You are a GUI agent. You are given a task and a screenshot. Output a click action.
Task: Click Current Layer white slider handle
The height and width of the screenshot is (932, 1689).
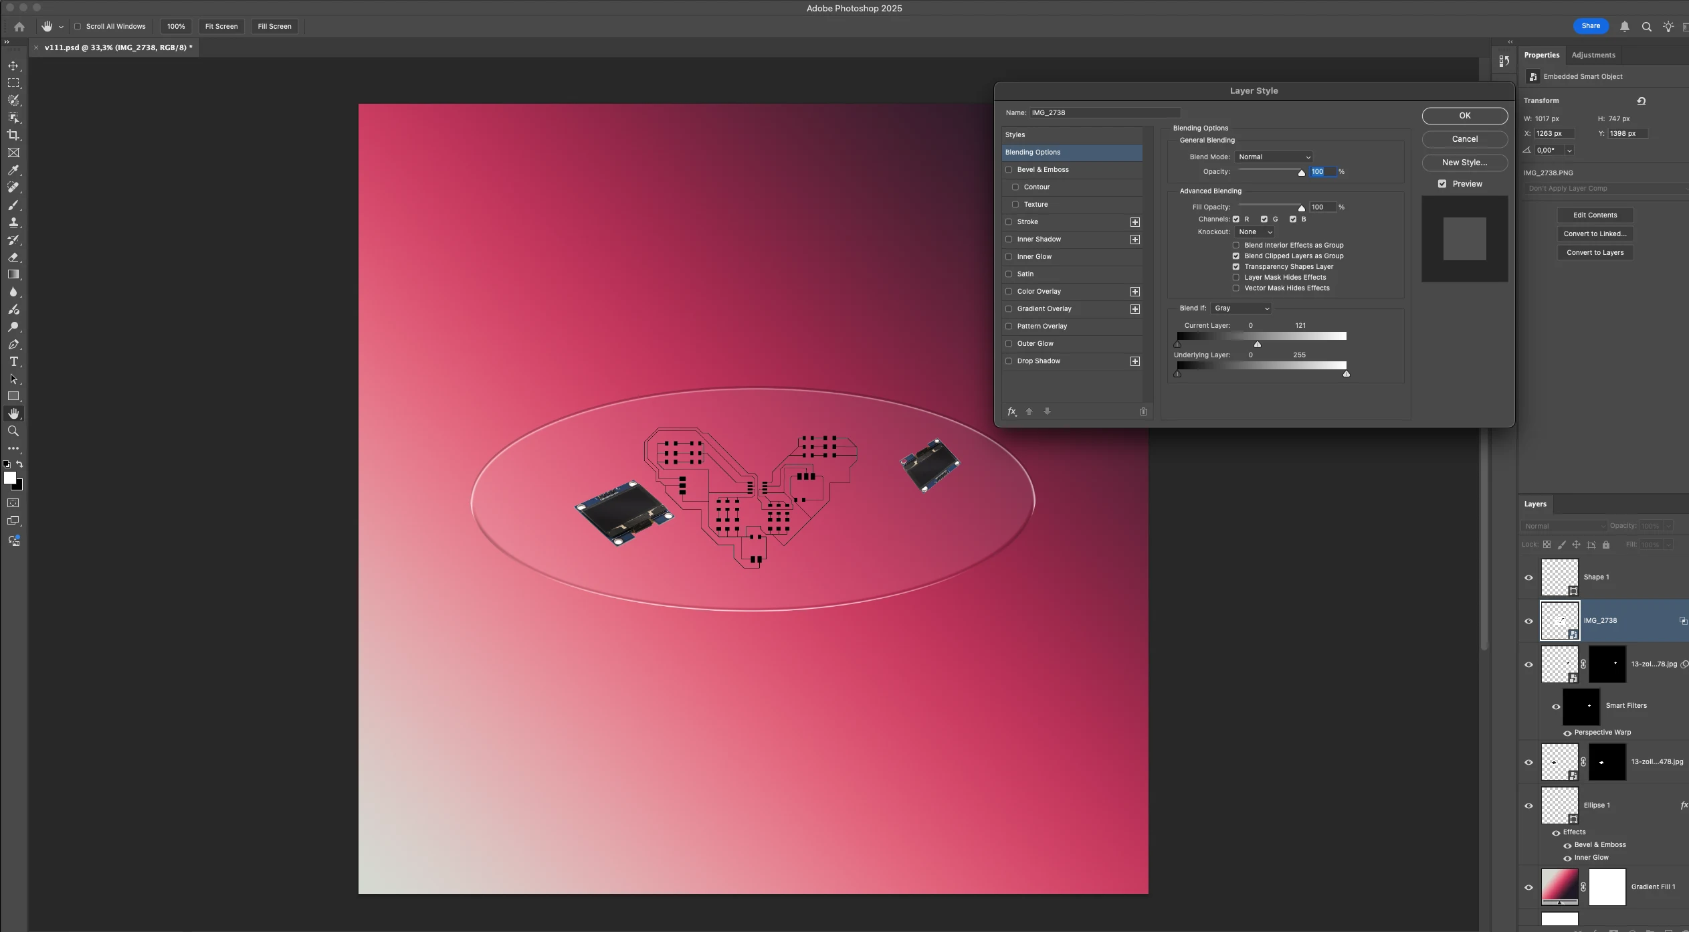click(1257, 345)
